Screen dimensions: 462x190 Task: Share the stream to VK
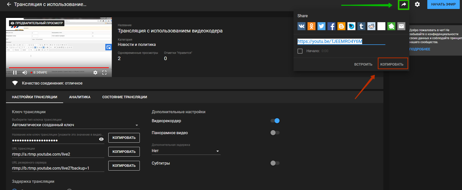[x=301, y=26]
